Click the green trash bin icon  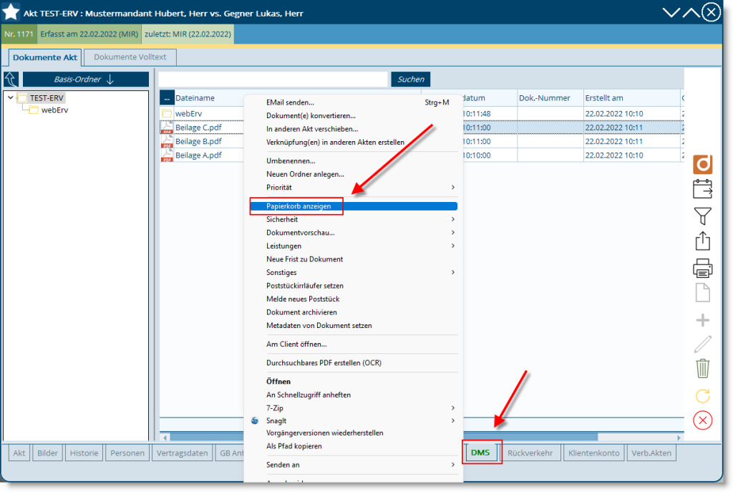[703, 368]
